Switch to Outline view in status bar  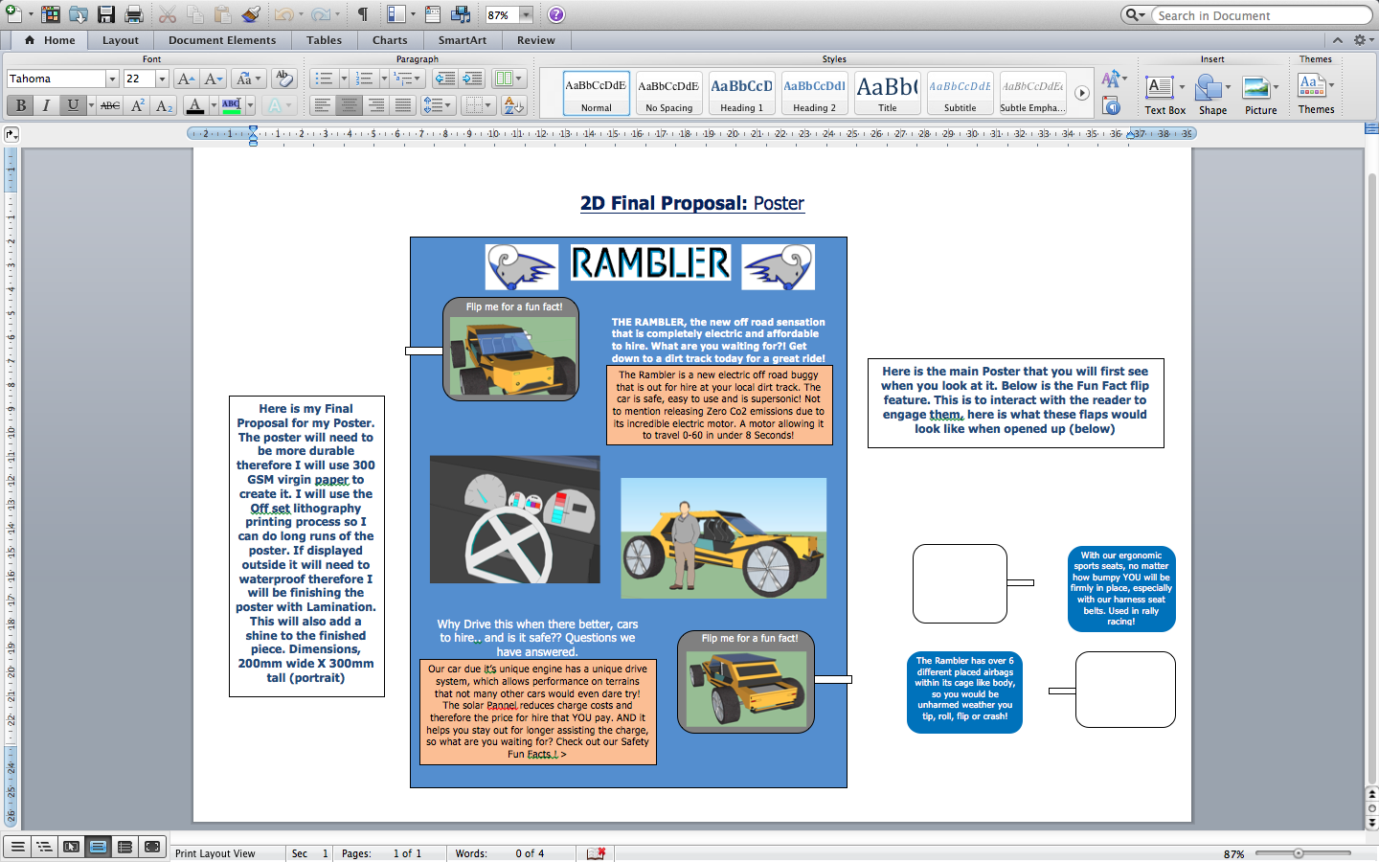44,847
